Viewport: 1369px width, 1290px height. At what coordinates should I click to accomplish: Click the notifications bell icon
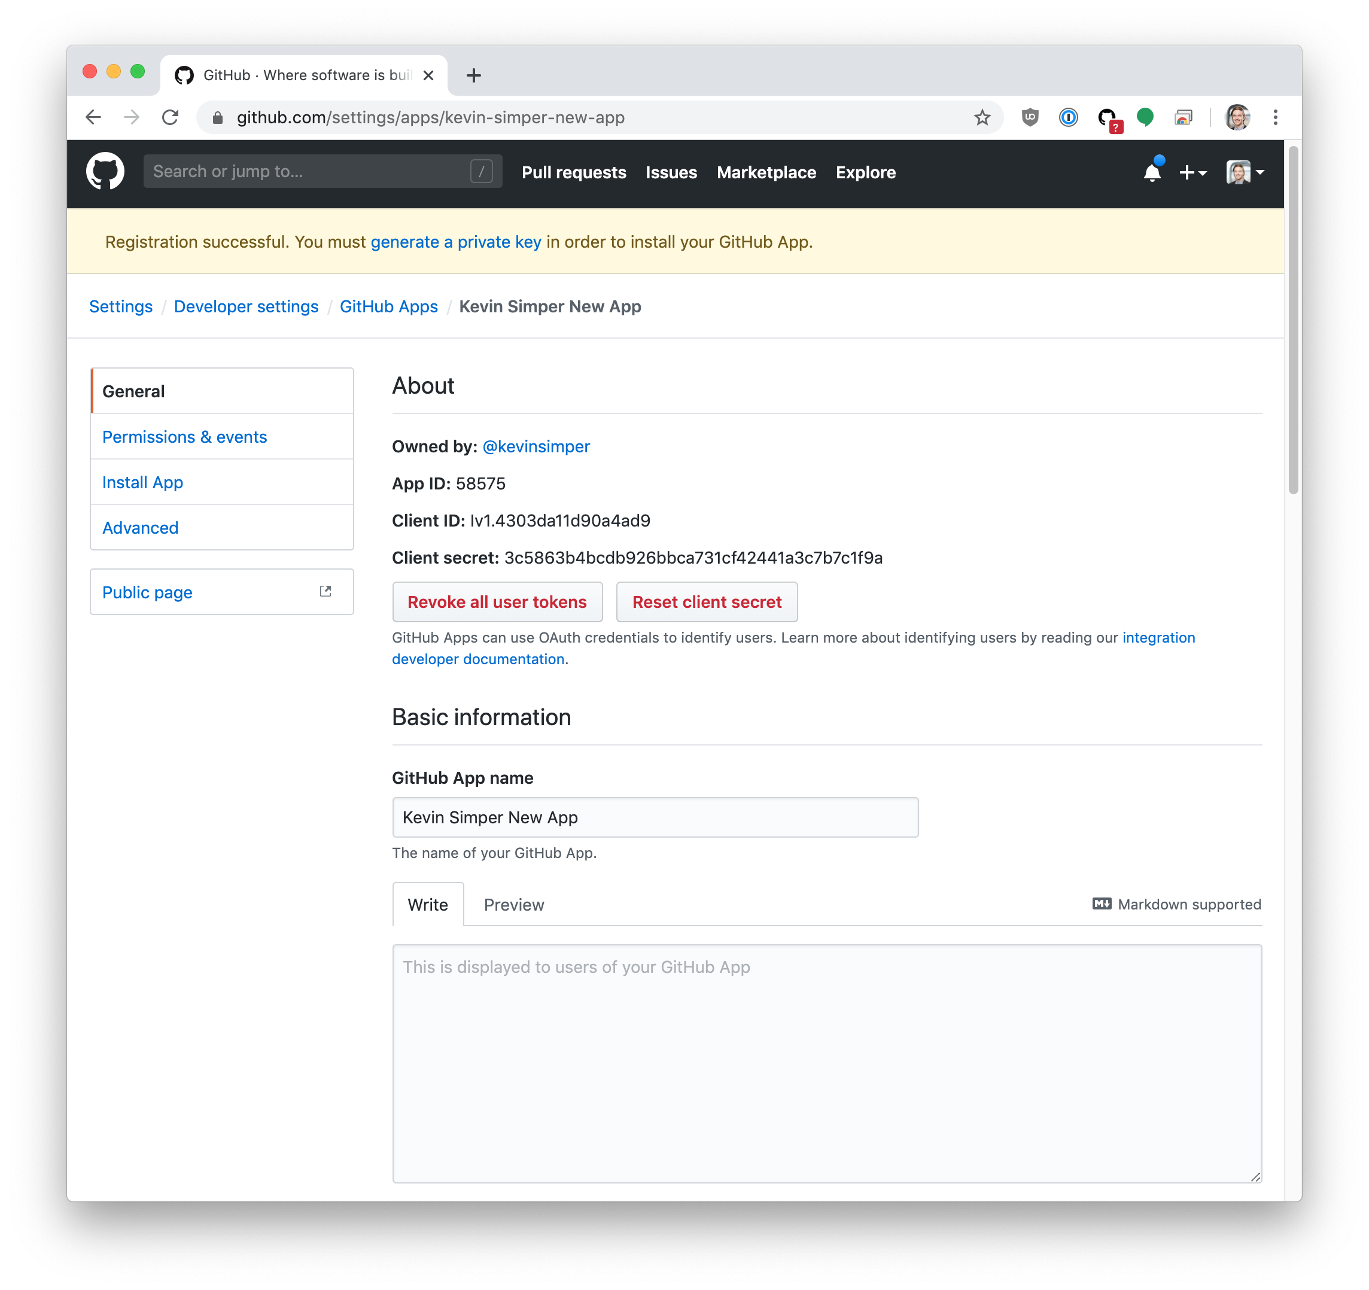(1149, 172)
